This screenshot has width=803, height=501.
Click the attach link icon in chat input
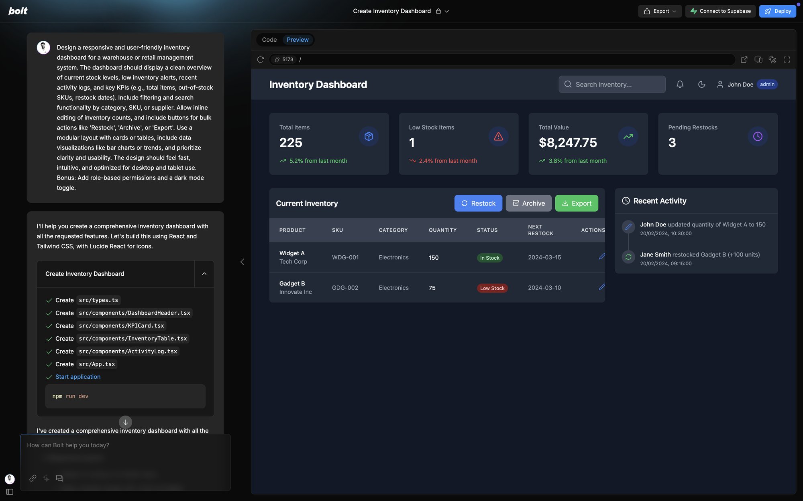click(x=33, y=478)
